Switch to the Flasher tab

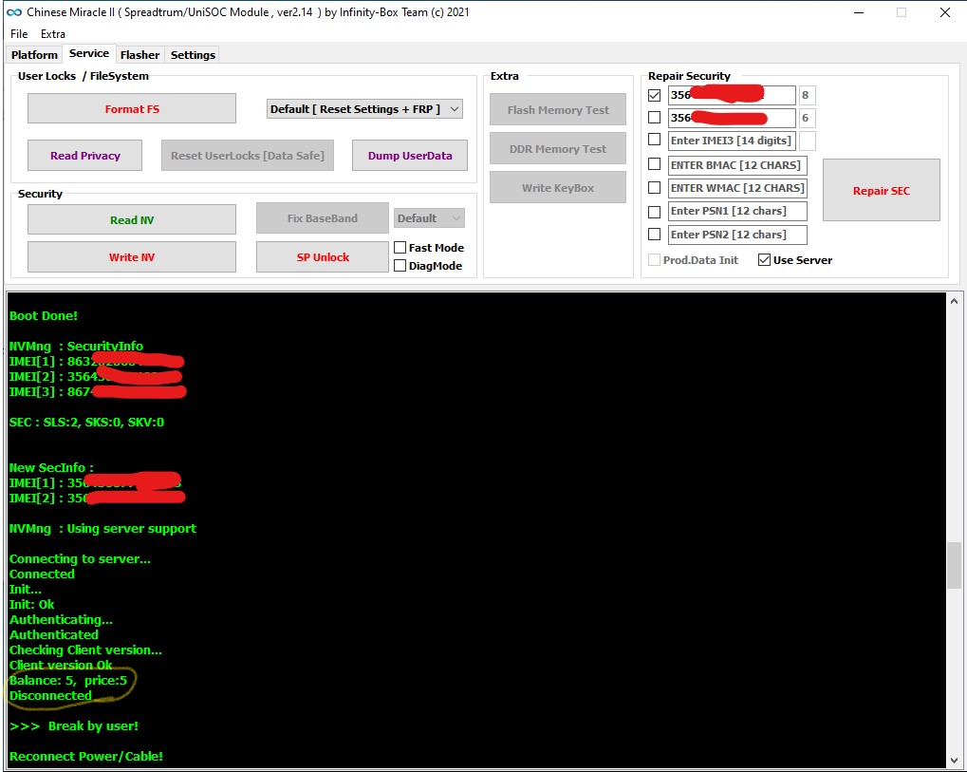point(139,55)
